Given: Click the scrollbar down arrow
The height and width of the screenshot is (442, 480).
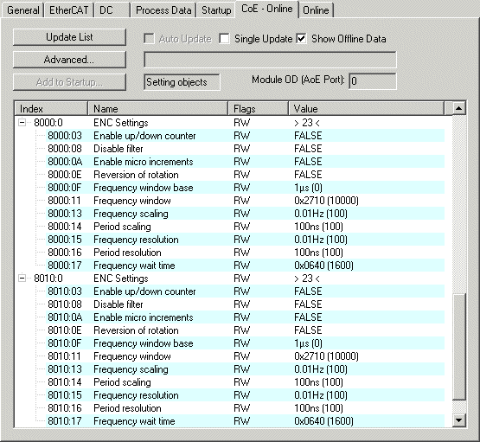Looking at the screenshot, I should coord(459,420).
